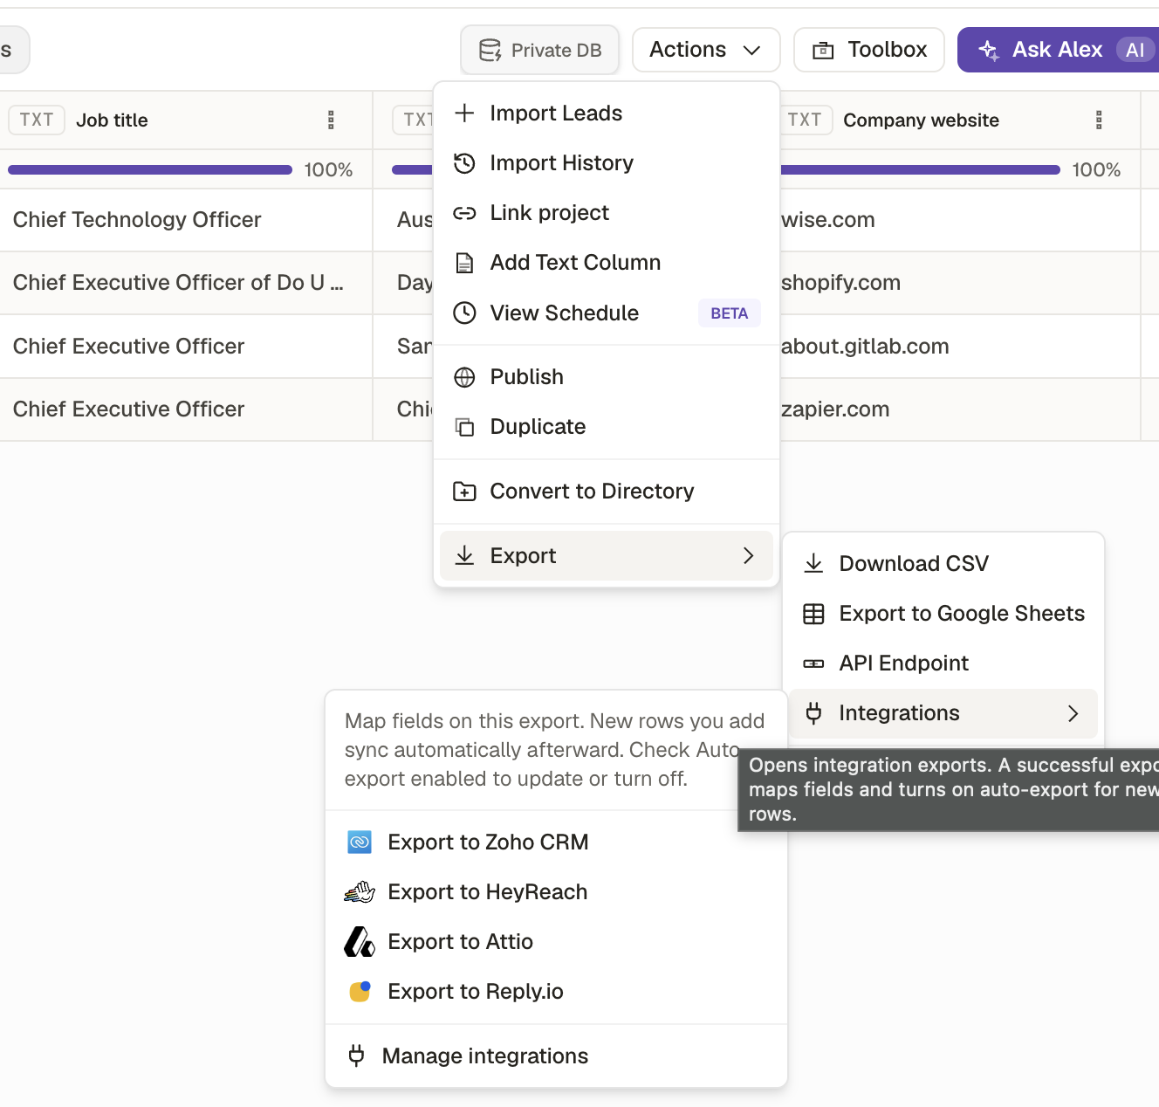Select API Endpoint option
The width and height of the screenshot is (1159, 1107).
943,664
